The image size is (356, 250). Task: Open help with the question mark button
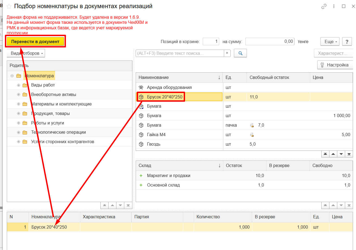(x=347, y=42)
